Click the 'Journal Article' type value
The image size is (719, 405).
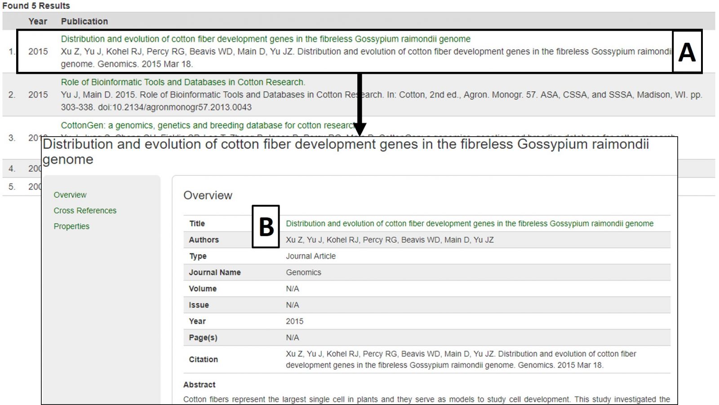tap(311, 256)
